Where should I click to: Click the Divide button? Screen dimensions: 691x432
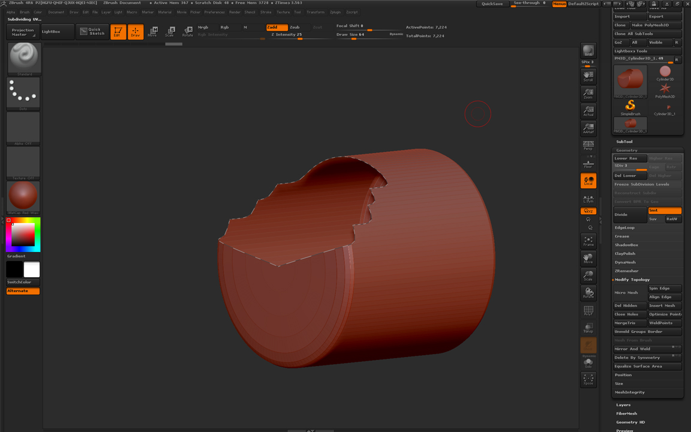(x=630, y=215)
